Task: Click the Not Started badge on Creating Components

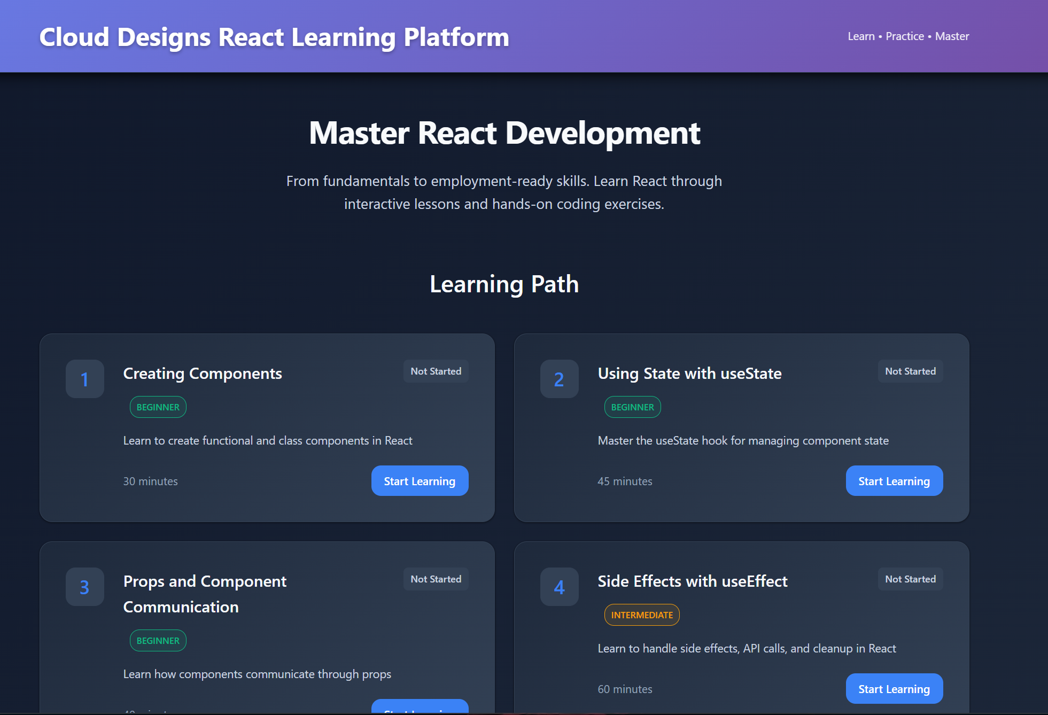Action: (436, 371)
